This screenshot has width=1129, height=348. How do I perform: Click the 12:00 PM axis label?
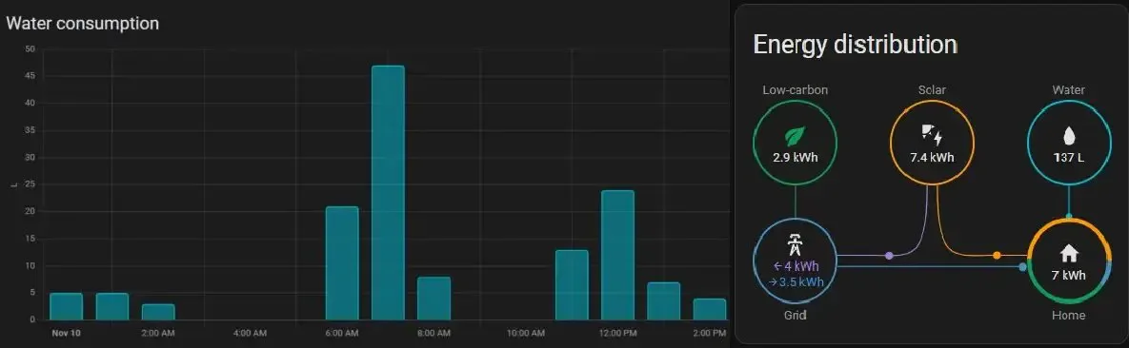coord(617,333)
